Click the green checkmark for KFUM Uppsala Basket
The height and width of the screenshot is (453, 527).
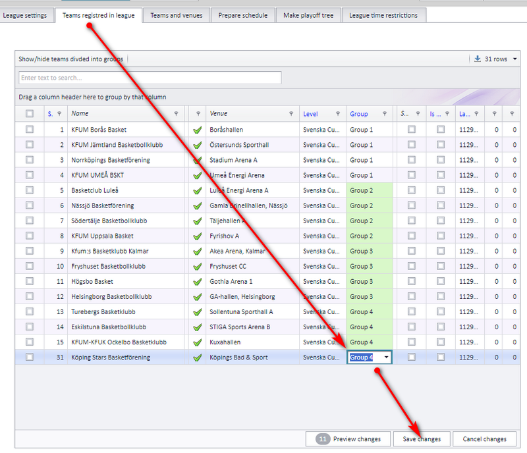click(x=197, y=236)
